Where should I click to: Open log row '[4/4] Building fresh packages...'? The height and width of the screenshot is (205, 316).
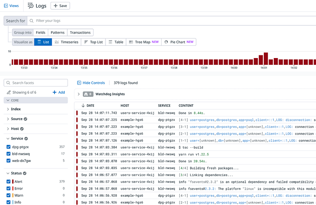[195, 168]
